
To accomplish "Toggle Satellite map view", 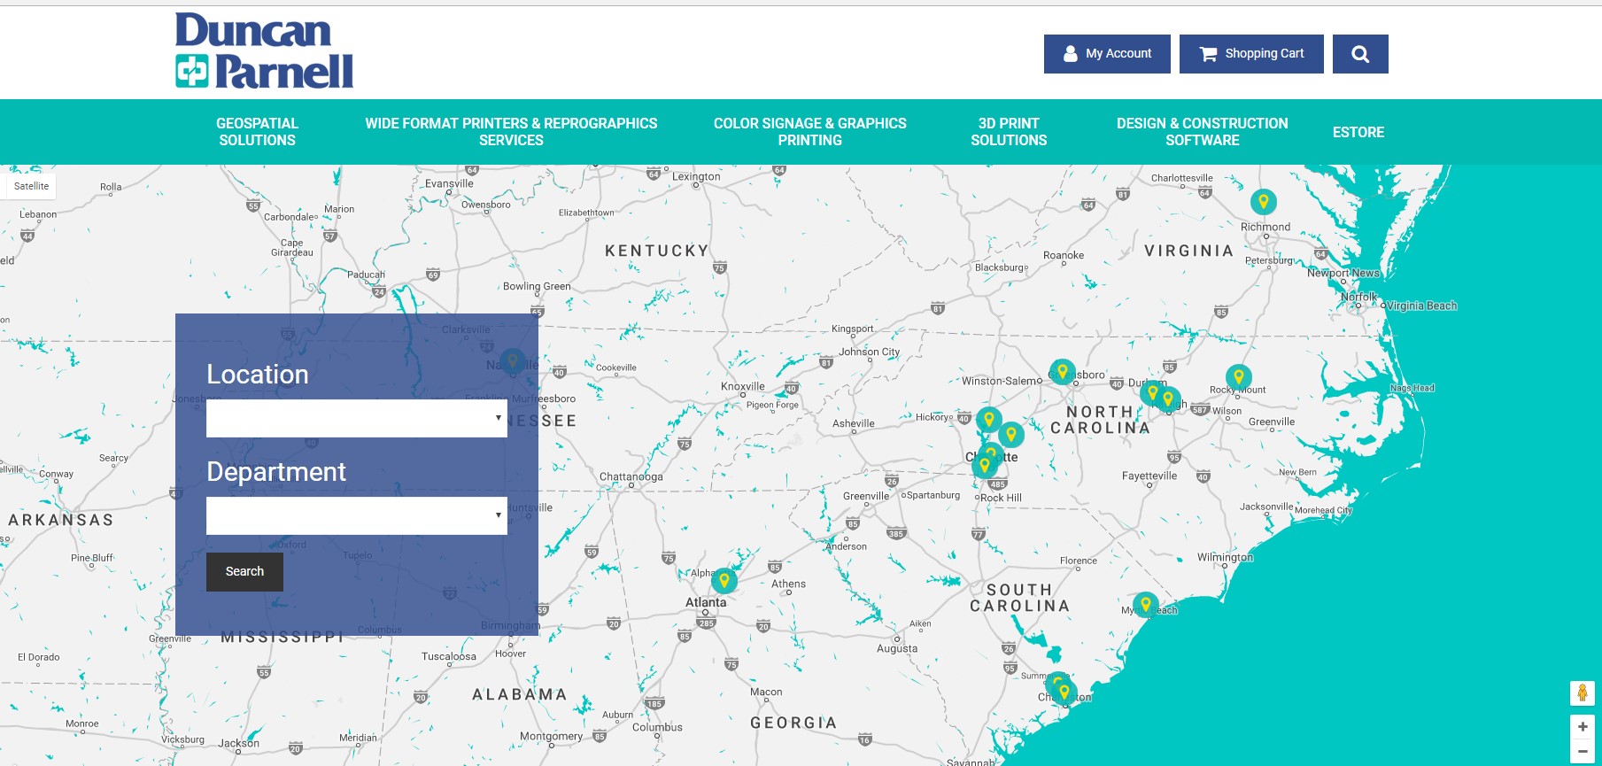I will point(32,186).
